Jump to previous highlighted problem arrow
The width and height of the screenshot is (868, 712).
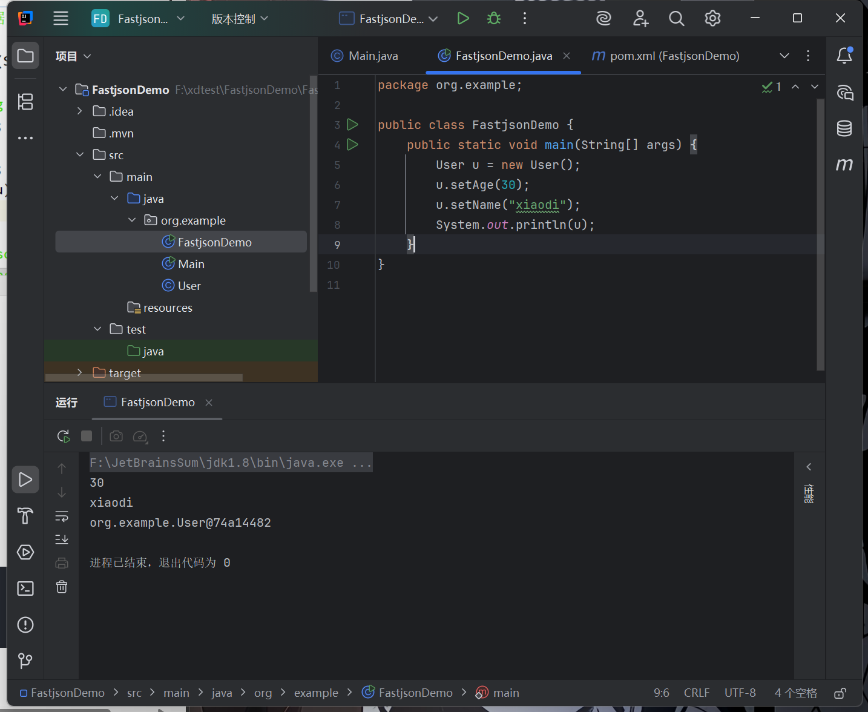tap(795, 87)
